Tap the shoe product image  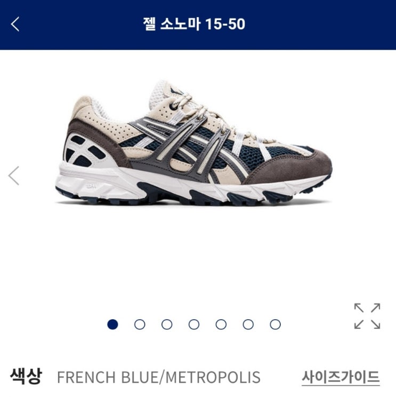(x=193, y=143)
